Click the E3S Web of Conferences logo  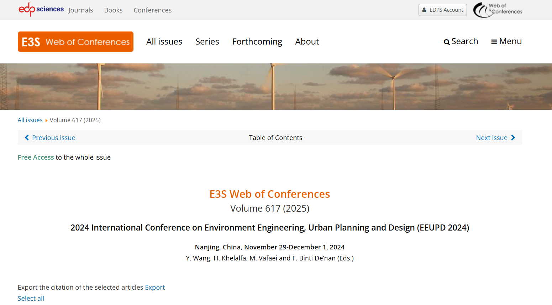pyautogui.click(x=75, y=42)
